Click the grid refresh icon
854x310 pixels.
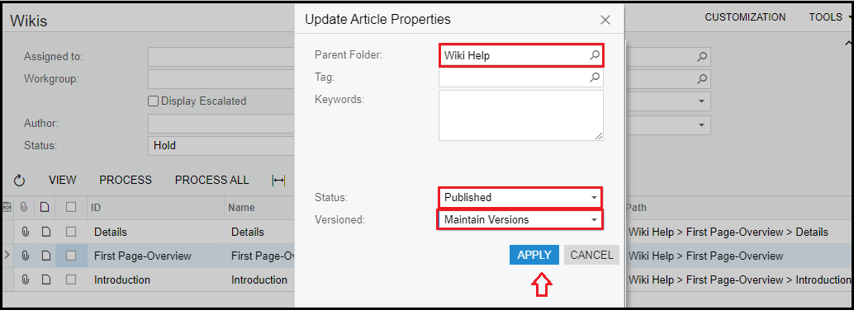(20, 181)
